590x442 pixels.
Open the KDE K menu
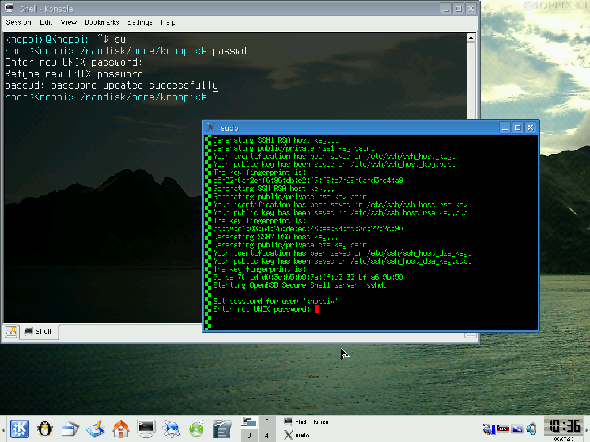[20, 428]
